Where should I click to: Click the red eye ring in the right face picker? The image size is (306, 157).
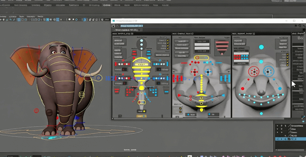tap(254, 71)
